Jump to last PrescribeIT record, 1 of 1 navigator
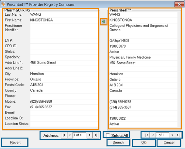Image resolution: width=185 pixels, height=149 pixels. click(x=178, y=135)
